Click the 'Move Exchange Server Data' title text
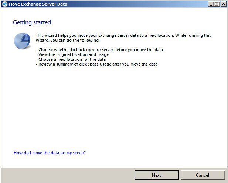 [x=38, y=4]
